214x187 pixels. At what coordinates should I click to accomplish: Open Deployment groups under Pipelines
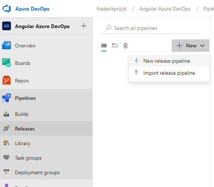click(x=46, y=172)
